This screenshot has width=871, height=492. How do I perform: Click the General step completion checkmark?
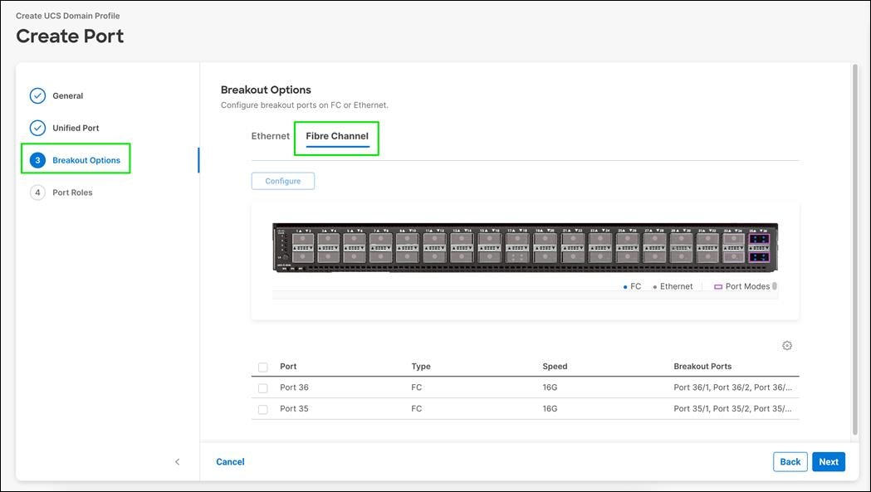pyautogui.click(x=37, y=95)
